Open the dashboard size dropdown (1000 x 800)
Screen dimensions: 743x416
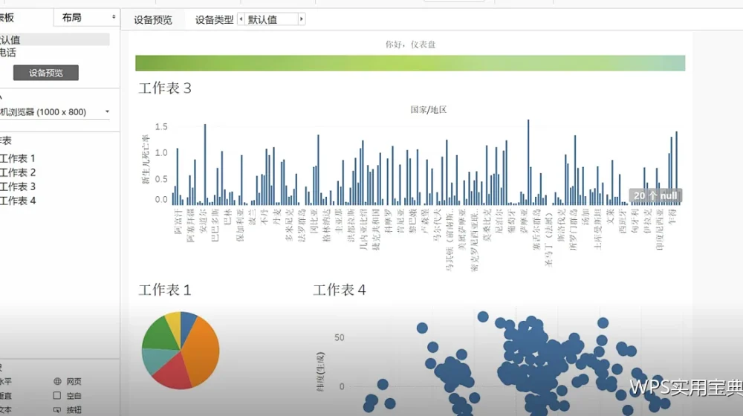click(54, 112)
